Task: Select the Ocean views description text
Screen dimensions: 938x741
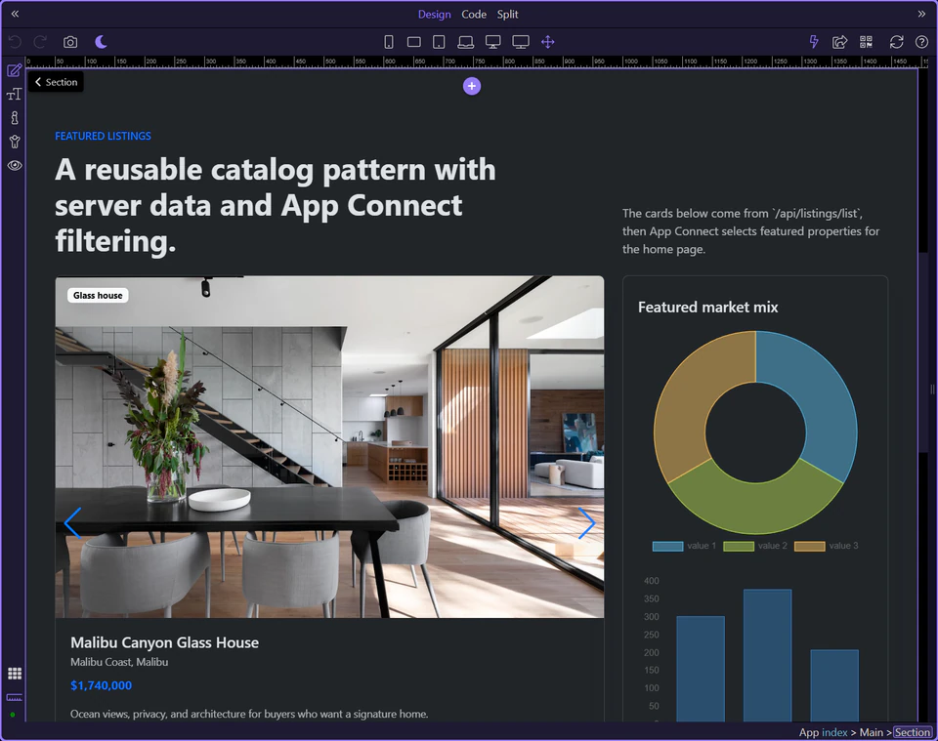Action: [249, 714]
